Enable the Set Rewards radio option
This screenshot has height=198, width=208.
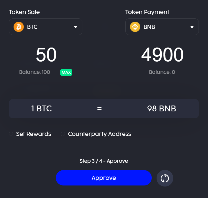click(11, 134)
